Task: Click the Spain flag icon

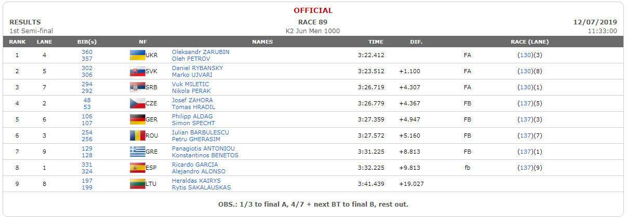Action: (137, 168)
